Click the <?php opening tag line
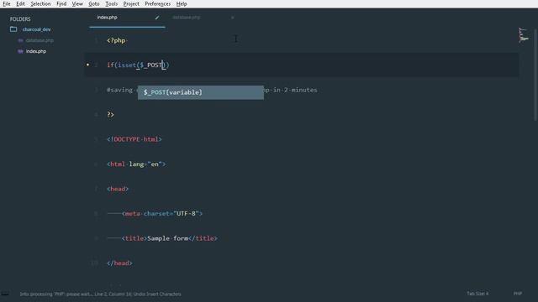This screenshot has height=302, width=538. pos(116,40)
